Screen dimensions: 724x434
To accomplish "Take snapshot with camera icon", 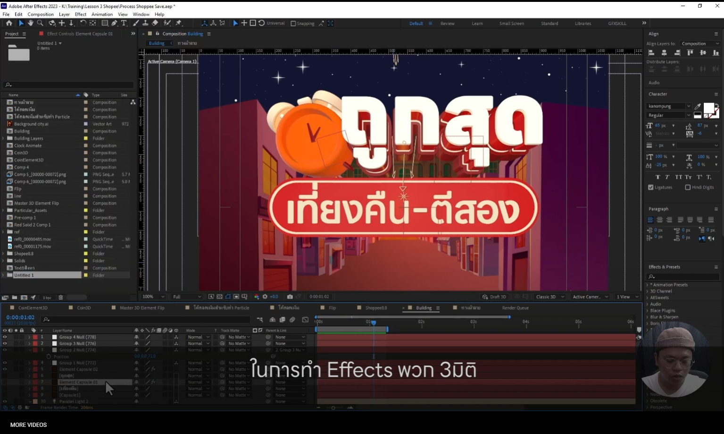I will 290,297.
